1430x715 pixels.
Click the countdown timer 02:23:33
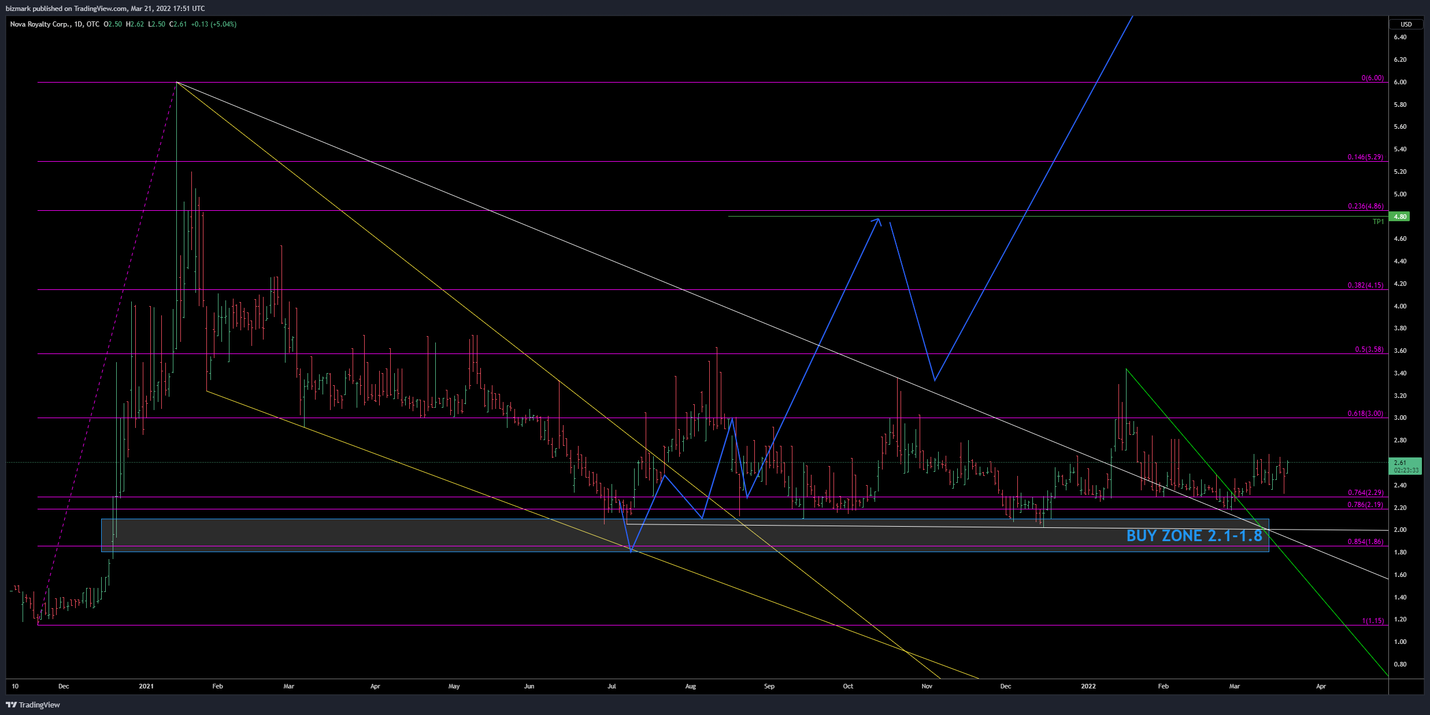tap(1406, 470)
